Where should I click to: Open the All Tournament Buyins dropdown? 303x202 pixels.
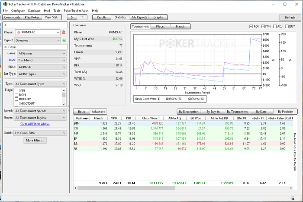coord(40,118)
